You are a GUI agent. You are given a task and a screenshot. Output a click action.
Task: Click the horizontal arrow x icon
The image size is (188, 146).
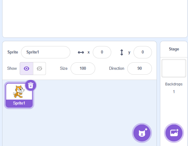pos(81,52)
